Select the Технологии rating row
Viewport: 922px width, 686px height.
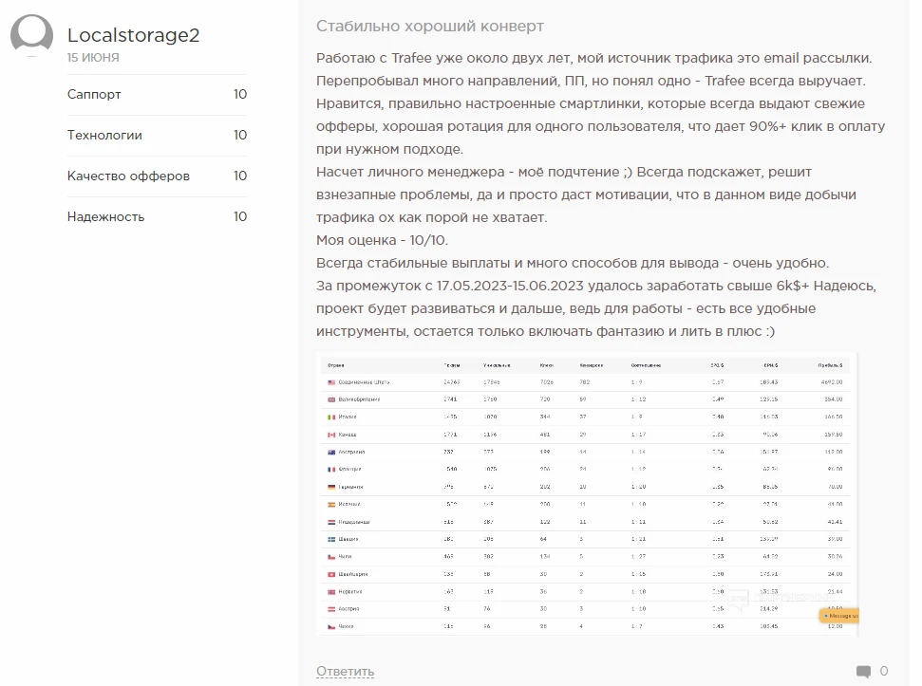click(157, 135)
